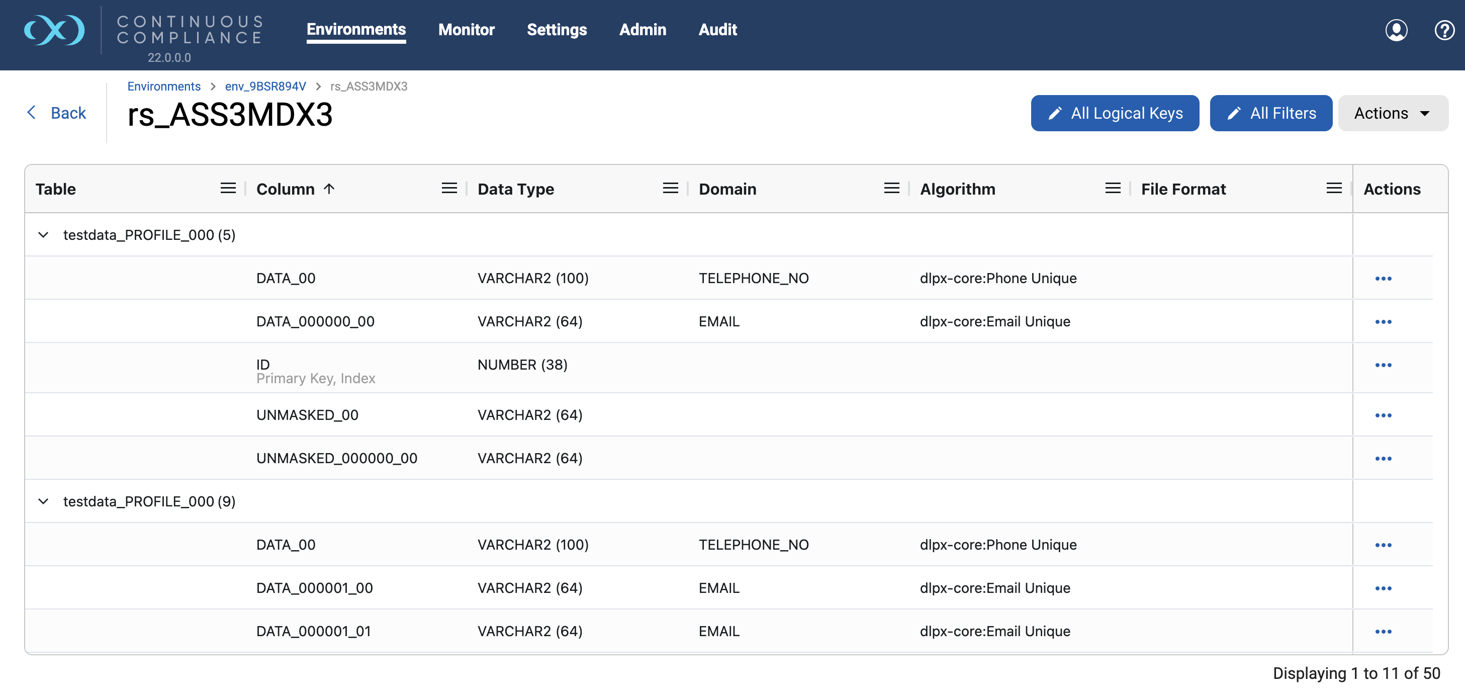Open the File Format column menu icon

[x=1334, y=188]
